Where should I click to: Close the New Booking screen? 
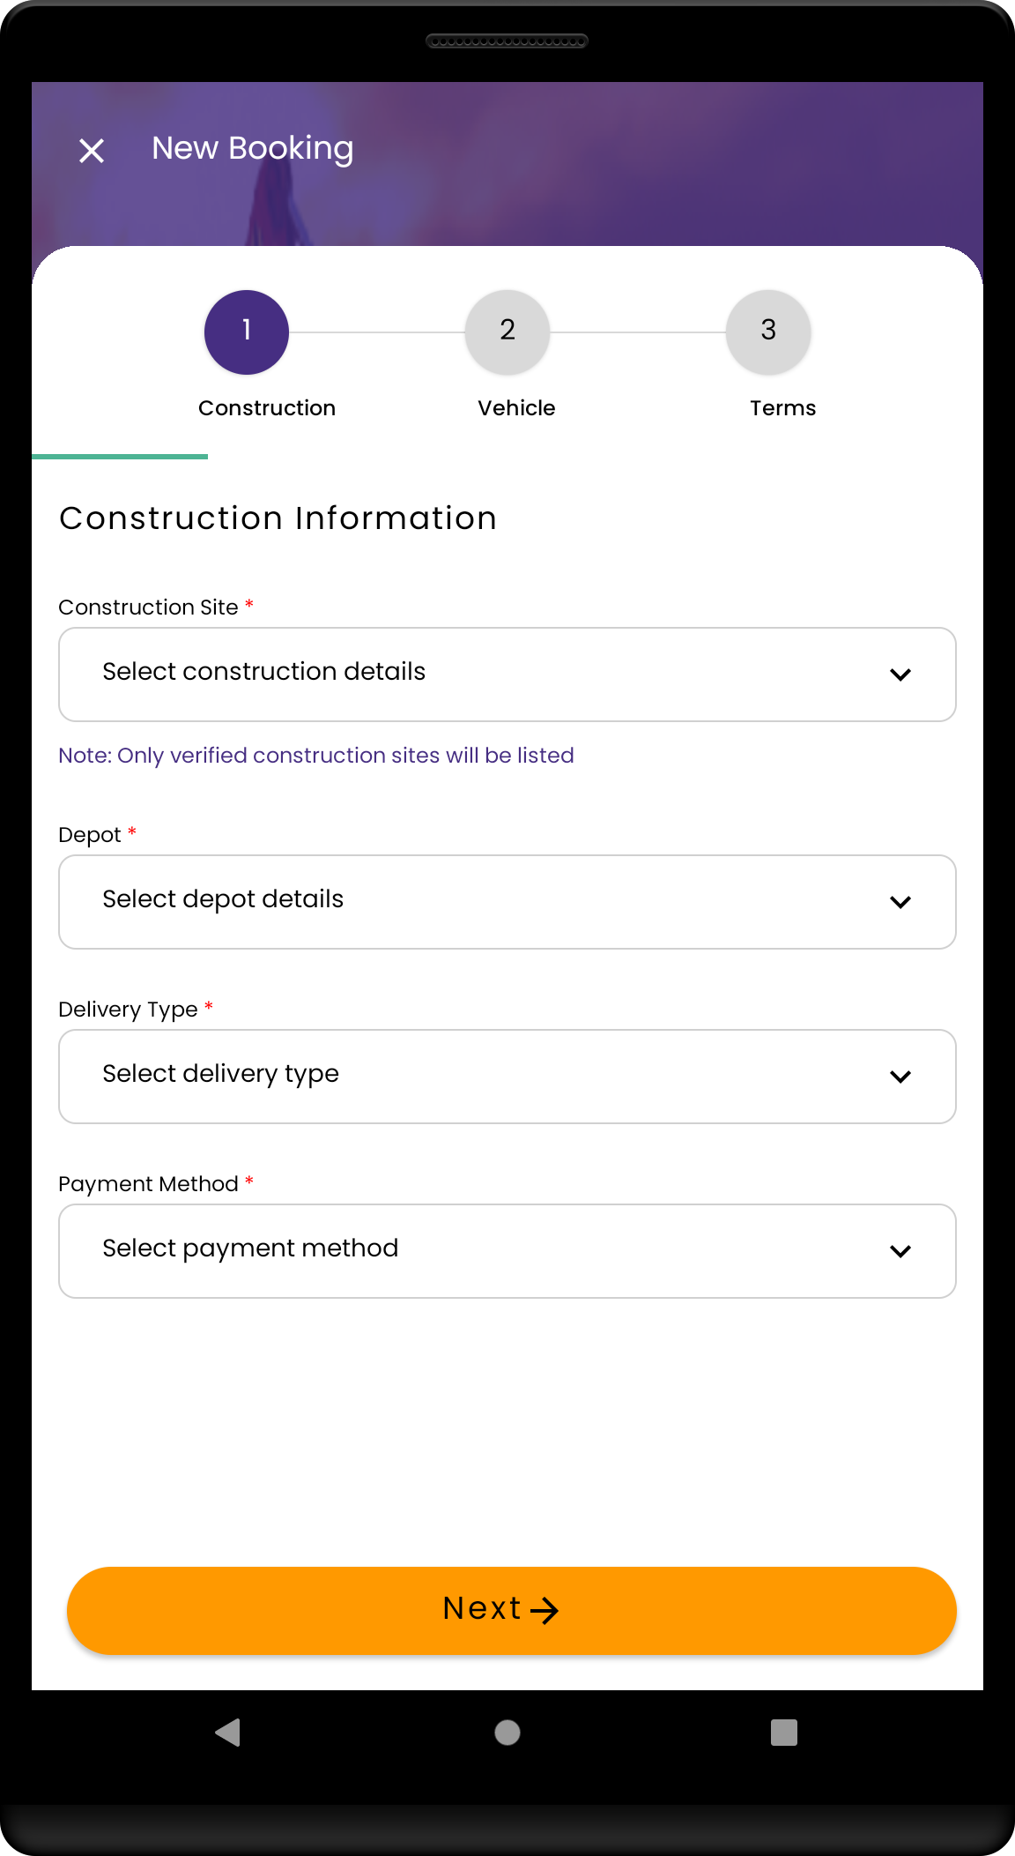point(92,151)
